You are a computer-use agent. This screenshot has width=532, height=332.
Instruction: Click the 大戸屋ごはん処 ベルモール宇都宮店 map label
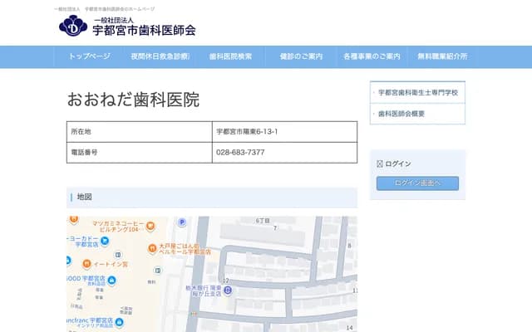pos(185,249)
